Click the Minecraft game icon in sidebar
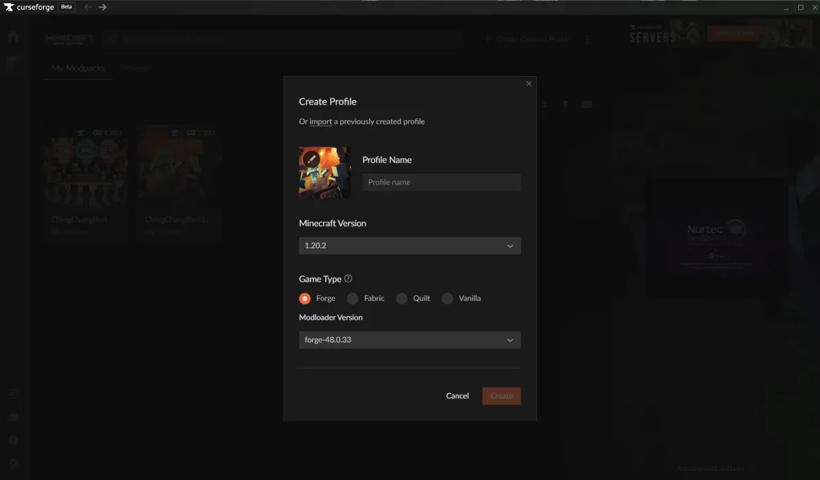This screenshot has width=820, height=480. coord(13,65)
